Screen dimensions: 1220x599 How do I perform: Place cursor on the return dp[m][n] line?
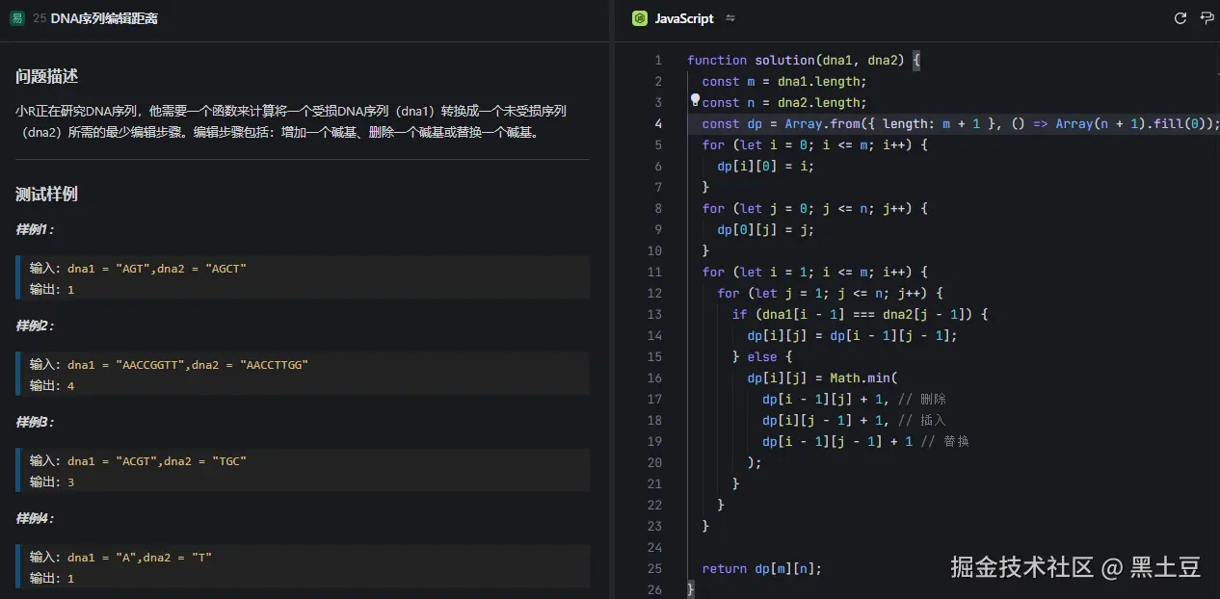761,568
